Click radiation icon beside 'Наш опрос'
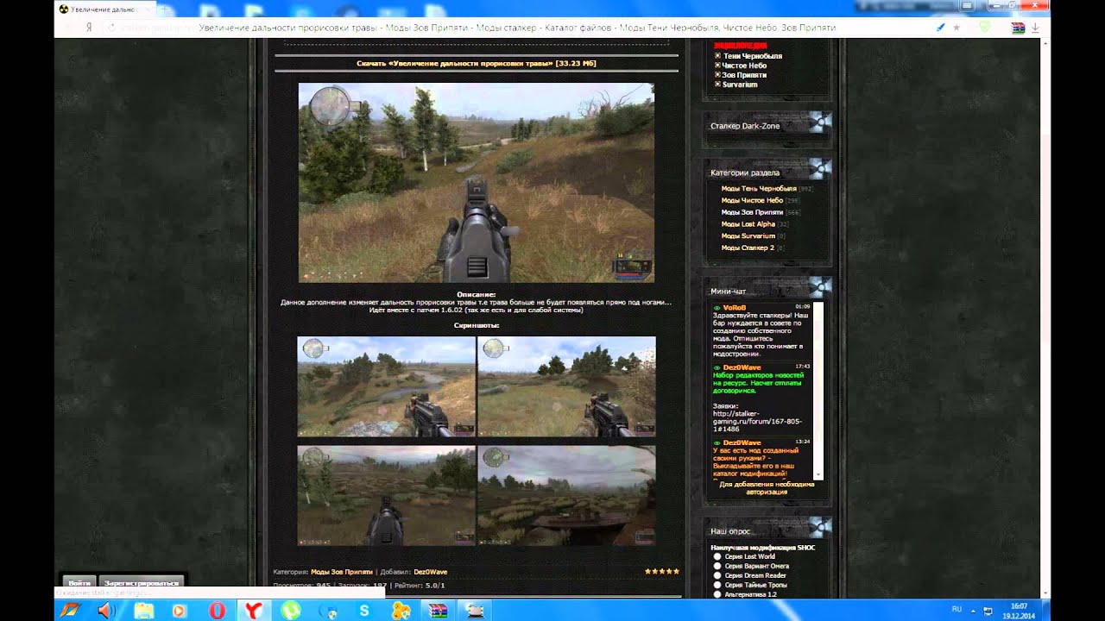This screenshot has width=1105, height=621. 819,527
